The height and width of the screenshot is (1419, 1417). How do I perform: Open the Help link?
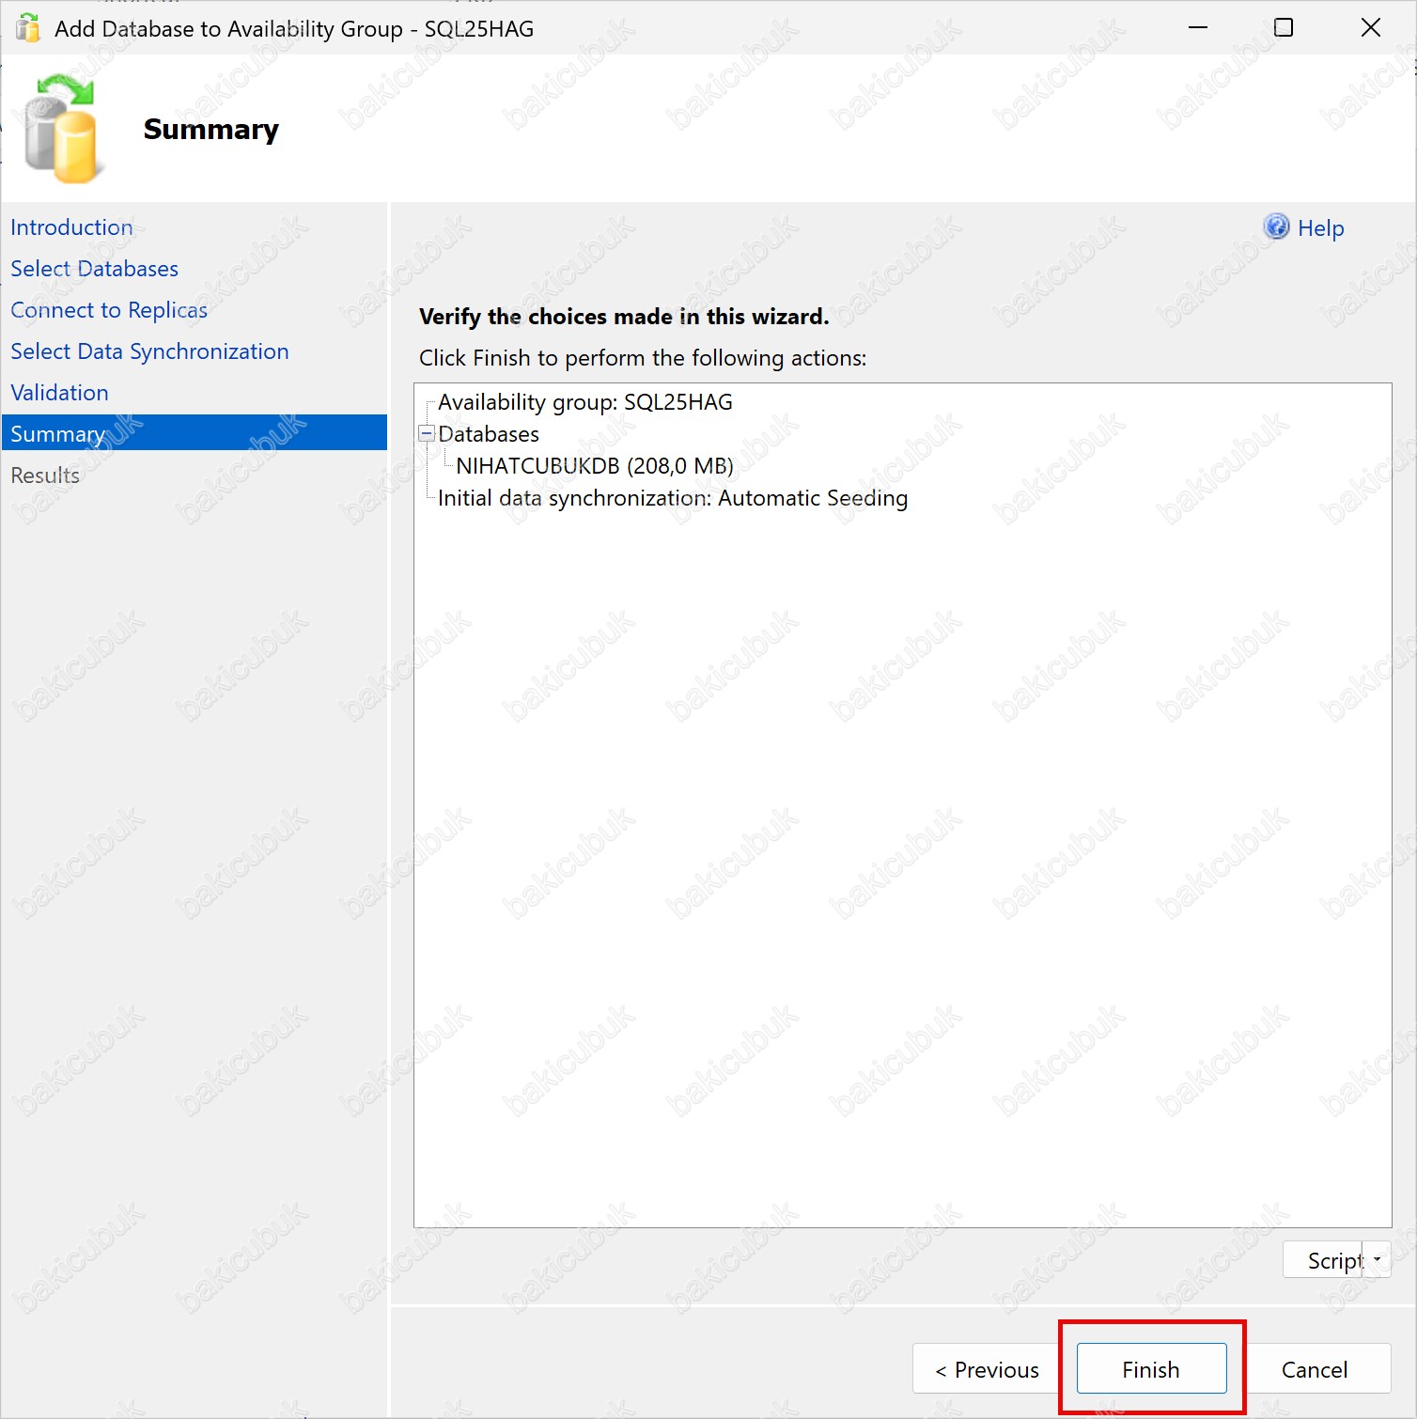1320,228
